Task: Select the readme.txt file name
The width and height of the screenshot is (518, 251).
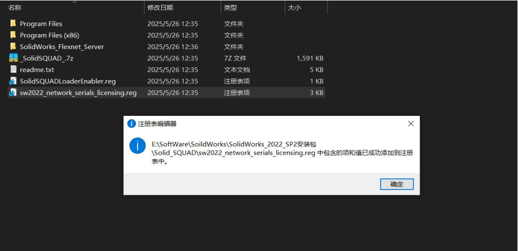Action: 37,70
